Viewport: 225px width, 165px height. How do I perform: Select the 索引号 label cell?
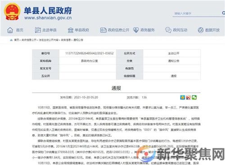pos(45,53)
